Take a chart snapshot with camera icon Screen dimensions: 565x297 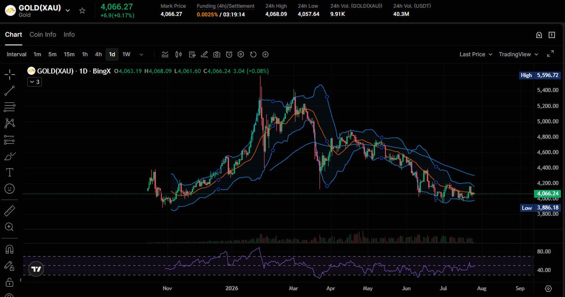pyautogui.click(x=217, y=54)
